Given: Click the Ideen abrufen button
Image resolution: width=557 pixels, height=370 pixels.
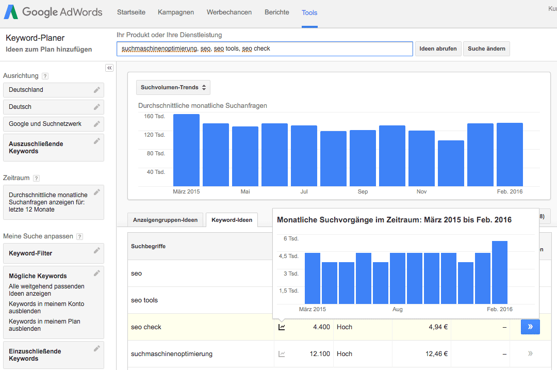Looking at the screenshot, I should [x=438, y=49].
